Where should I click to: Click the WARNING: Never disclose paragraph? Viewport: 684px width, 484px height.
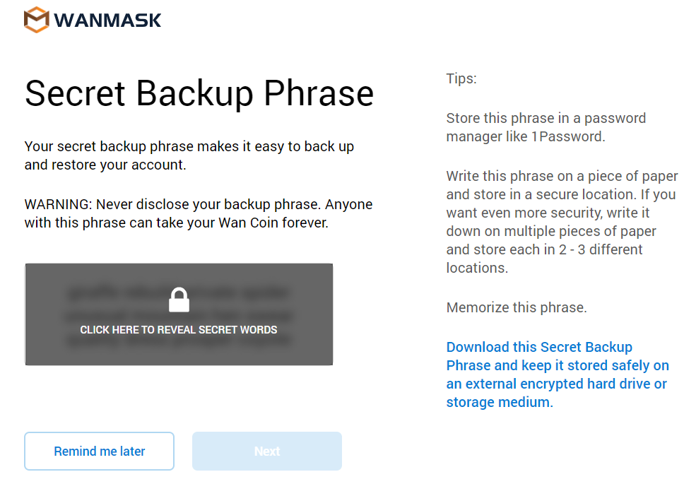coord(199,213)
